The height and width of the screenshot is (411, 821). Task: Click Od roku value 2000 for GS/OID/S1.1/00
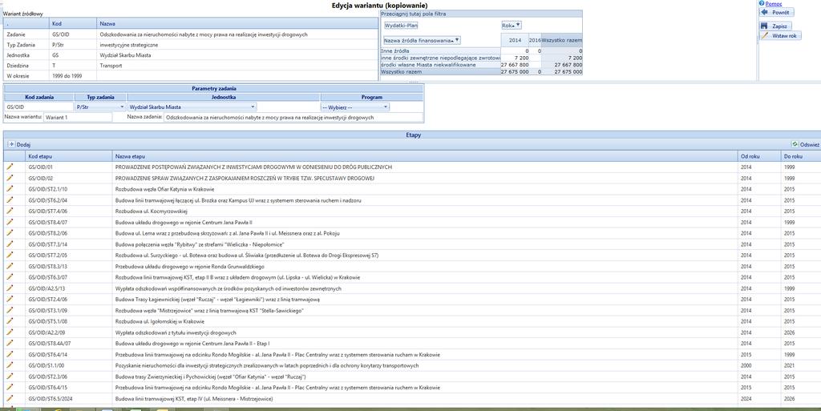746,365
